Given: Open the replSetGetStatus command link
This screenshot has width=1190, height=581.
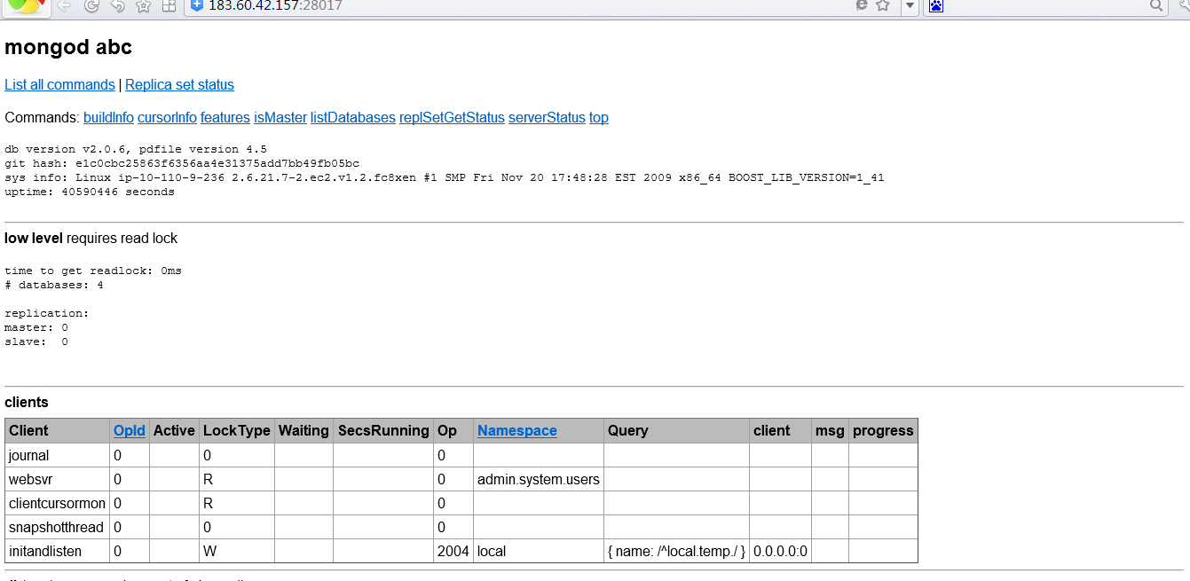Looking at the screenshot, I should tap(452, 118).
